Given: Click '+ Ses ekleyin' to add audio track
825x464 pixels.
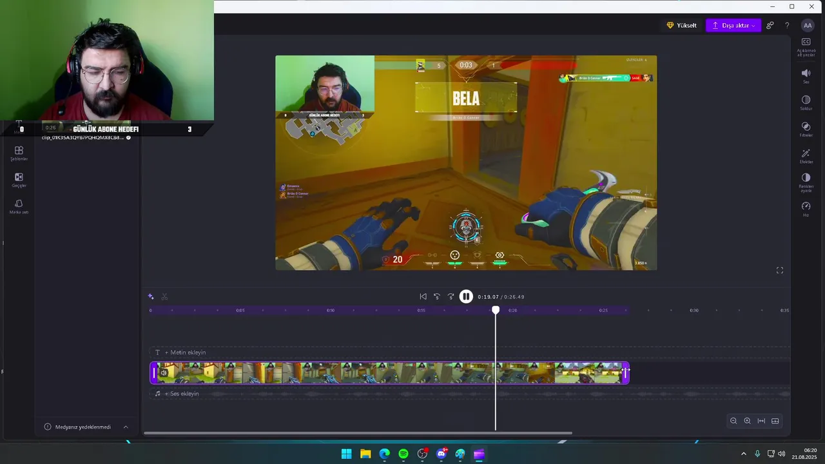Looking at the screenshot, I should [182, 394].
